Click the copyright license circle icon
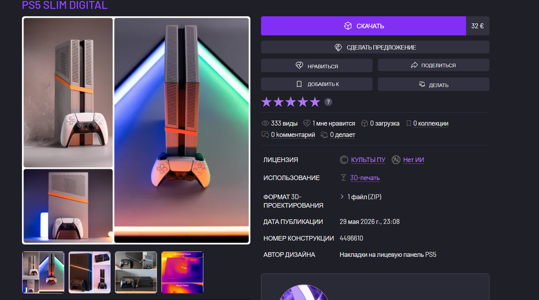 coord(344,160)
